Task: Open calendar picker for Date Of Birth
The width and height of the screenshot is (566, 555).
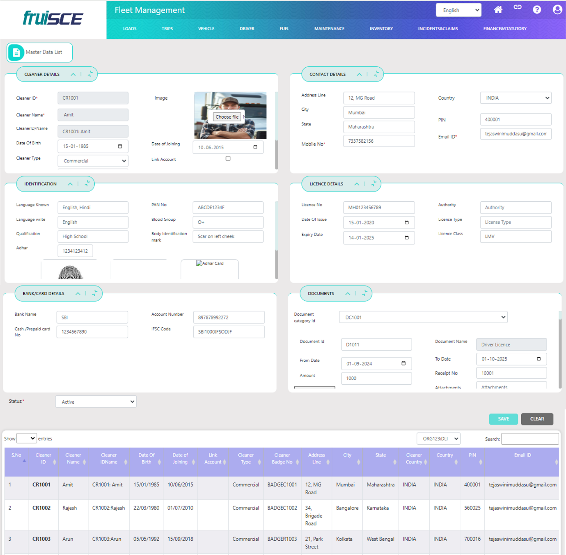Action: [120, 146]
